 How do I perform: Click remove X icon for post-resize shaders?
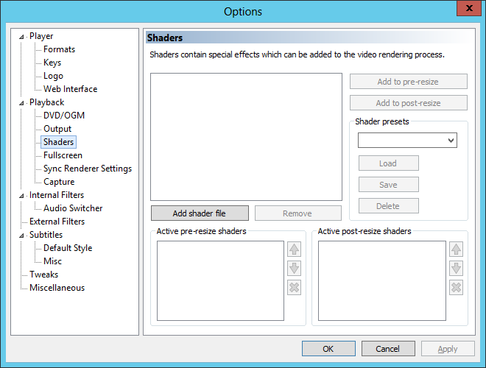(456, 287)
